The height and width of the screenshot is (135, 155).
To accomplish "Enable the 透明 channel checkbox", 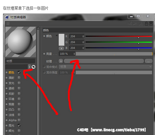I will [x=19, y=88].
